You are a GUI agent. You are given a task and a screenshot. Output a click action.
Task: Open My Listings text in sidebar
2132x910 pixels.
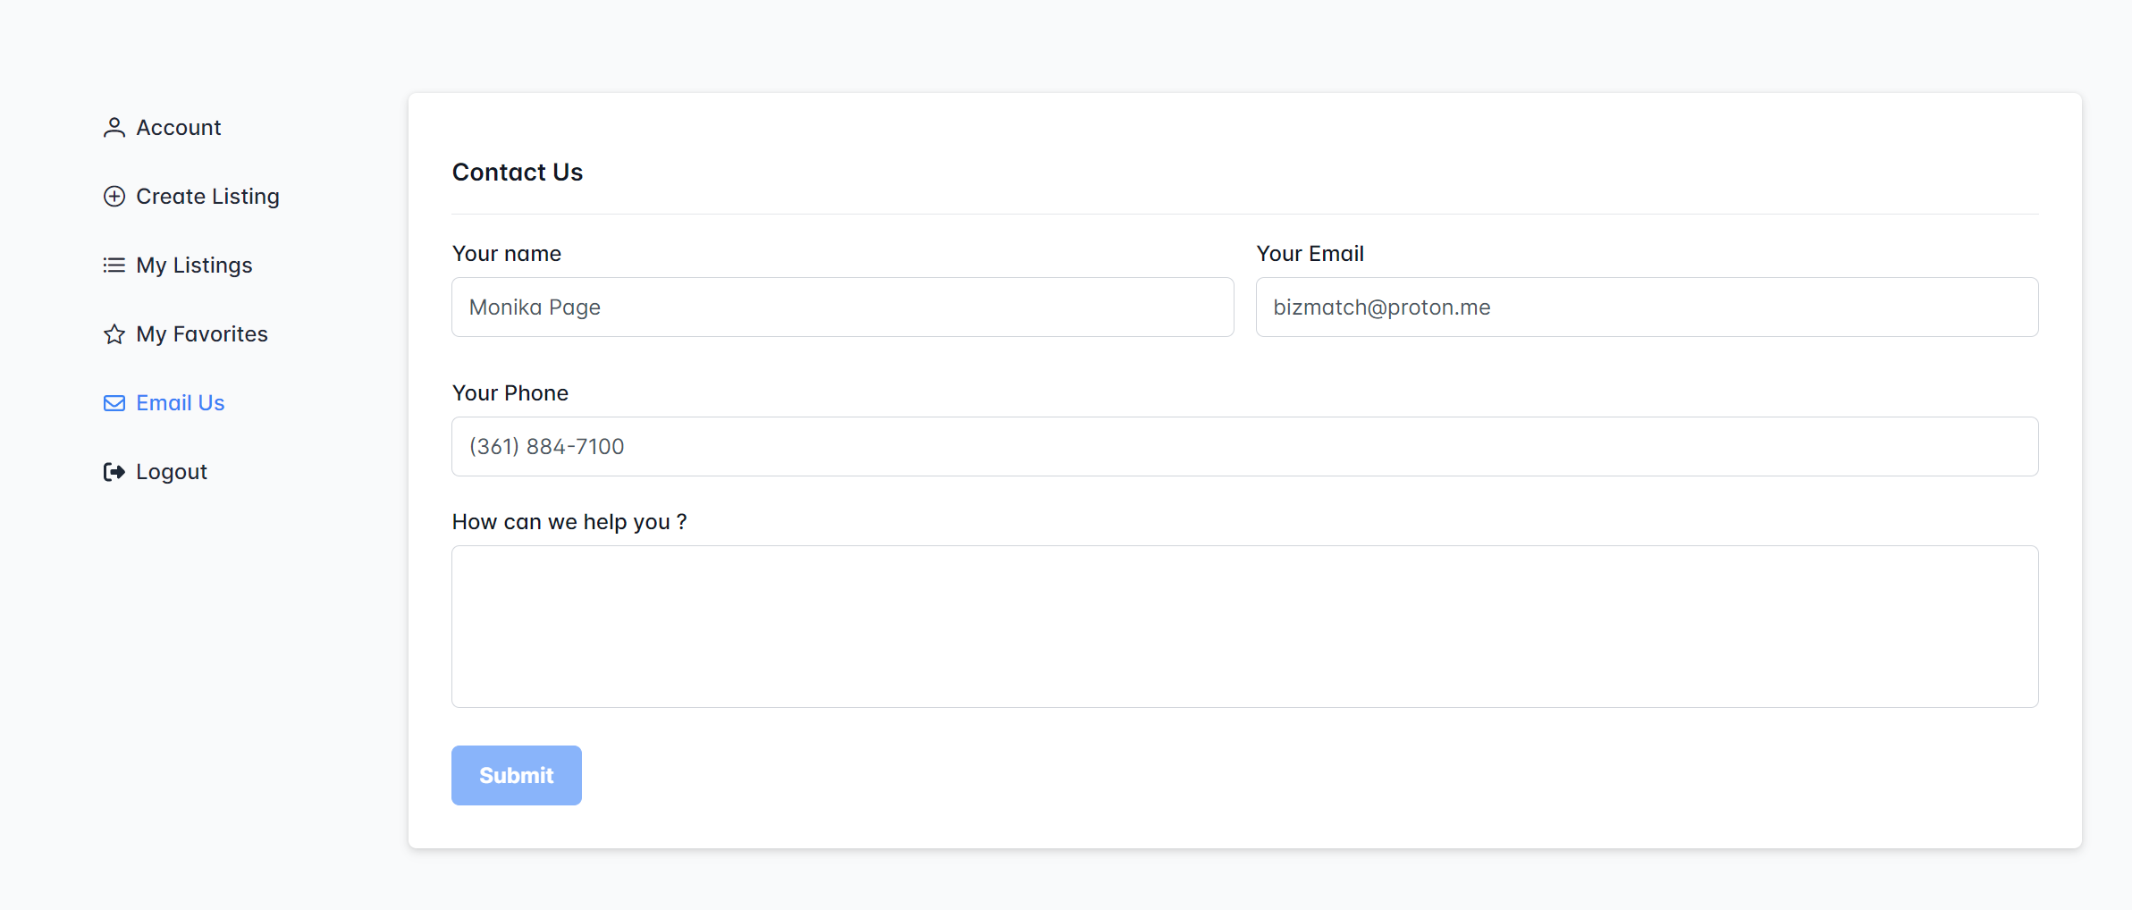[x=194, y=265]
